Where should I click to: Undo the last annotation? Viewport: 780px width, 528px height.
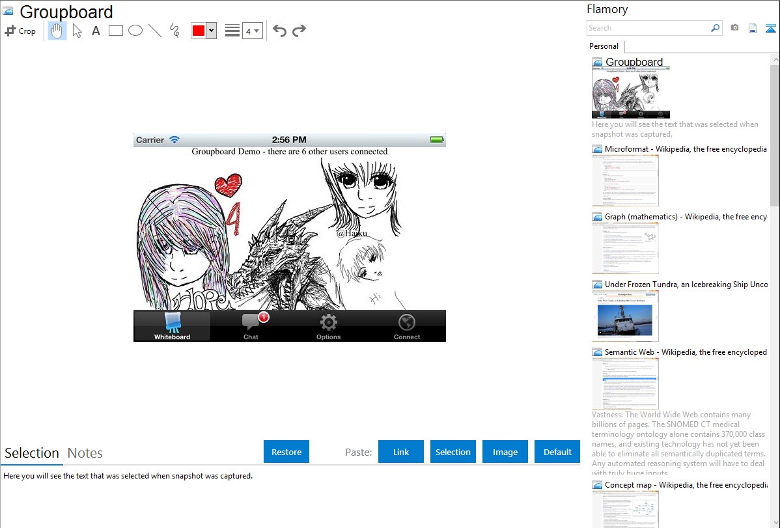pos(279,31)
